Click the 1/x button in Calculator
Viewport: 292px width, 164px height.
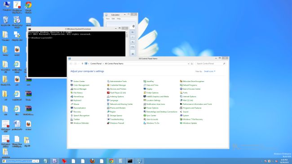pyautogui.click(x=133, y=47)
